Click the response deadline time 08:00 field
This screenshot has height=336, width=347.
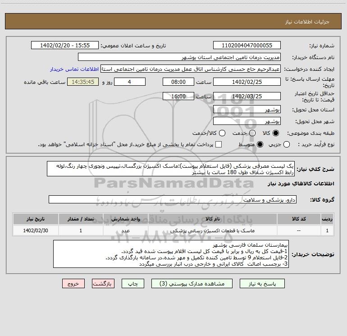(x=178, y=82)
